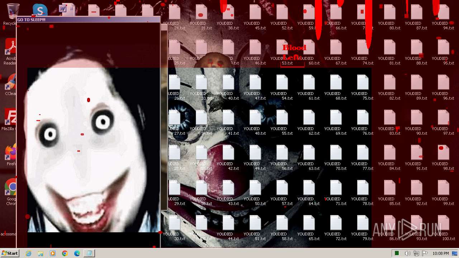Select file YOUDIED 45.txt

click(255, 17)
